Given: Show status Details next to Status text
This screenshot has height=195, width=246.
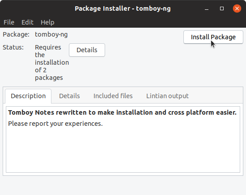Looking at the screenshot, I should point(87,50).
